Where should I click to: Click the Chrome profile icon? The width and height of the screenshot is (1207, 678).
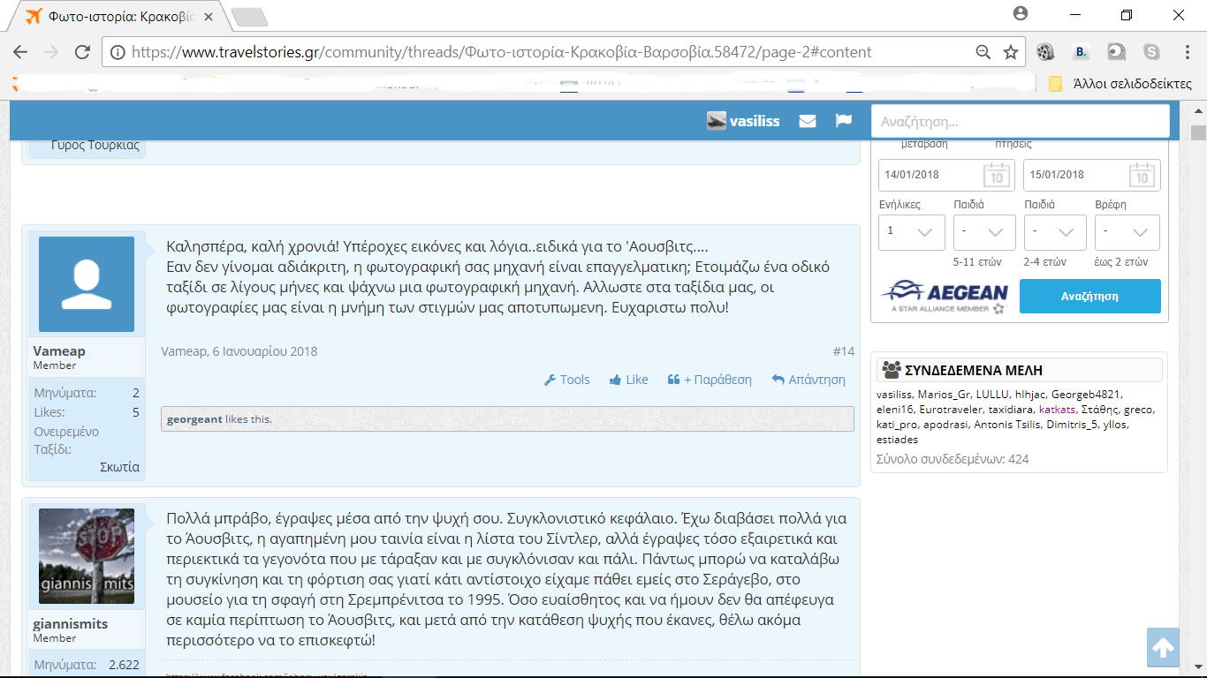[1021, 14]
